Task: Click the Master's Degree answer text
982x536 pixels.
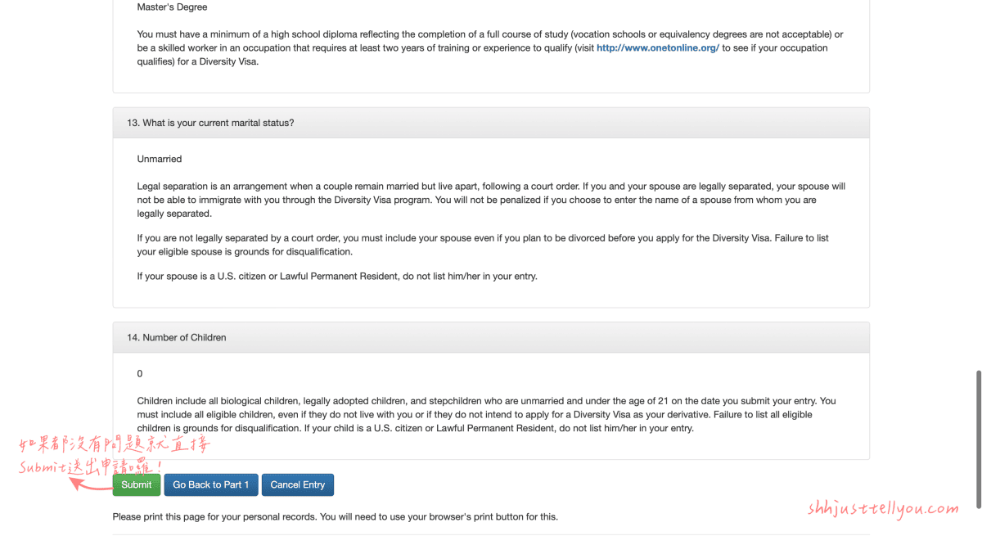Action: click(172, 7)
